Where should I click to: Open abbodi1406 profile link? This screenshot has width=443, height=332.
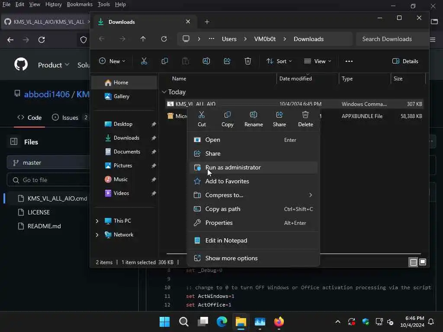[x=47, y=94]
